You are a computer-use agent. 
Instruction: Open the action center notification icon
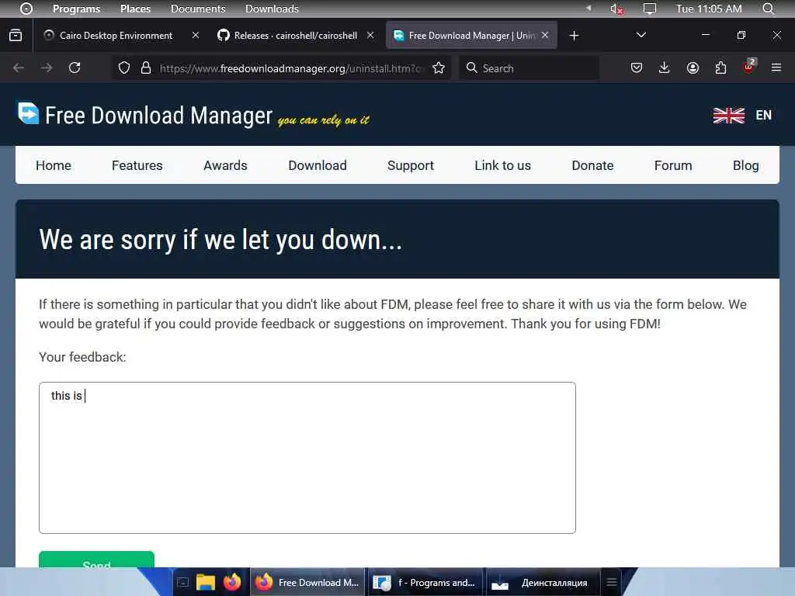tap(650, 9)
